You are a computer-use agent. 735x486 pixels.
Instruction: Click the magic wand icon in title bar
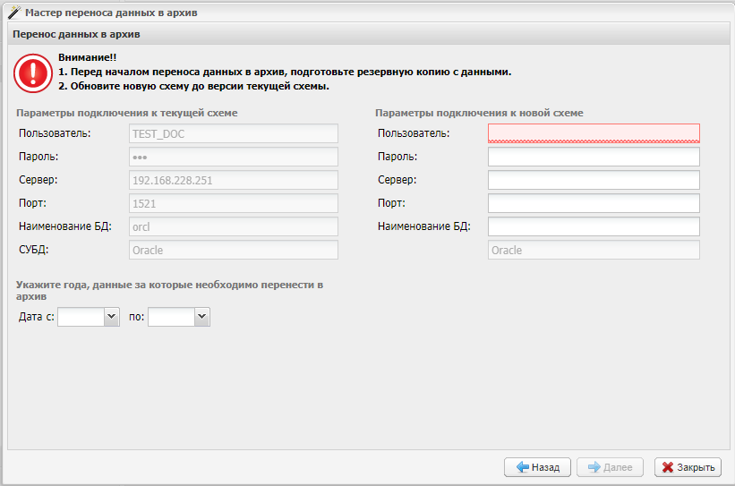pos(13,13)
